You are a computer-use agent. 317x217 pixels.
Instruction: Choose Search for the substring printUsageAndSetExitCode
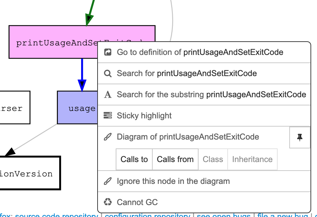[x=211, y=95]
